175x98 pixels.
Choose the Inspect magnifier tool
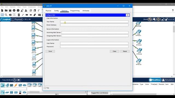click(x=6, y=15)
